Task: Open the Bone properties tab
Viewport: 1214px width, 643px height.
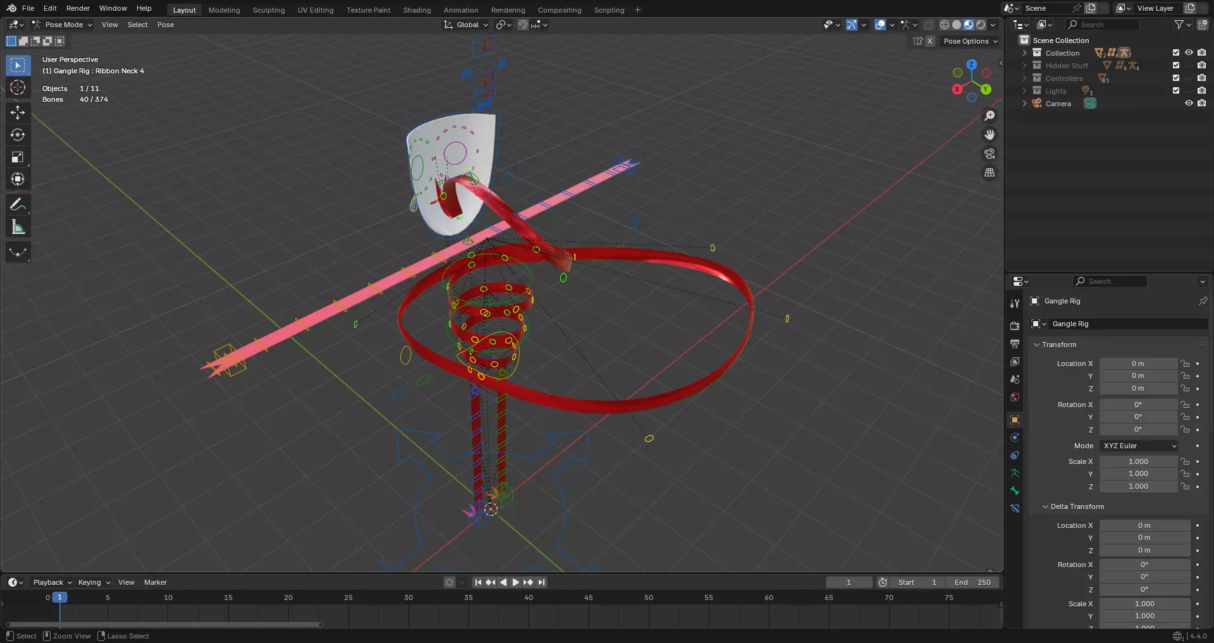Action: [x=1015, y=491]
